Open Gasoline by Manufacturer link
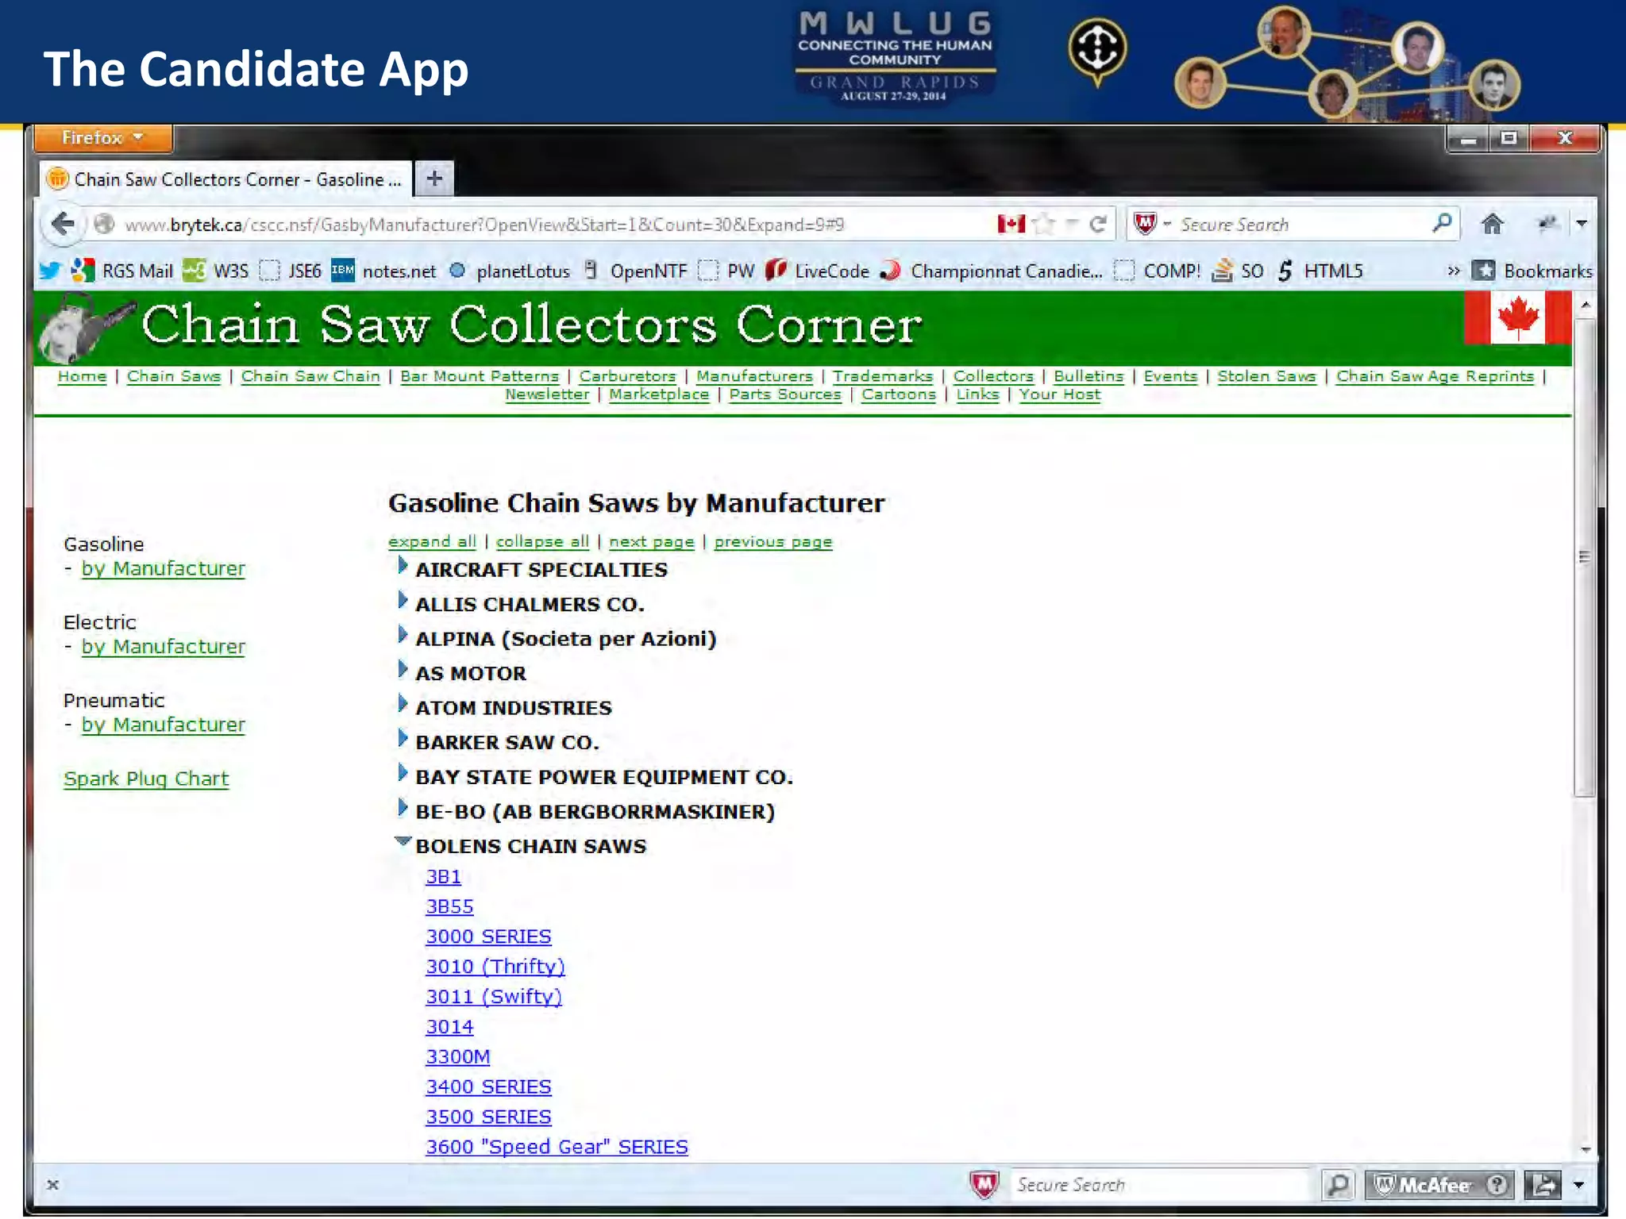The width and height of the screenshot is (1626, 1219). click(164, 569)
